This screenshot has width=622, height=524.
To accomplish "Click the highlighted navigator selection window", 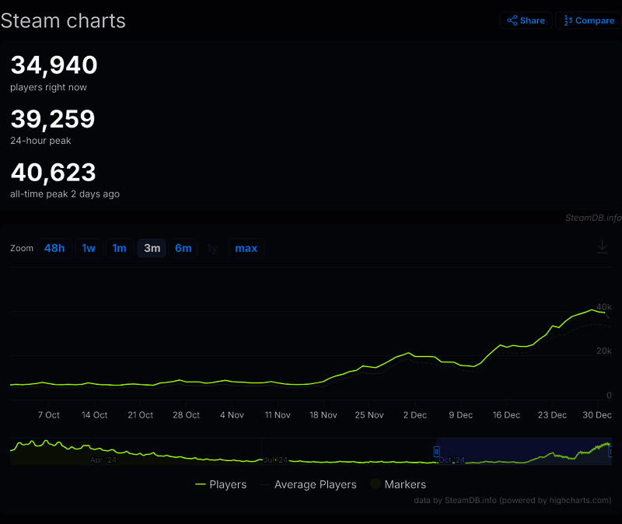I will [522, 451].
